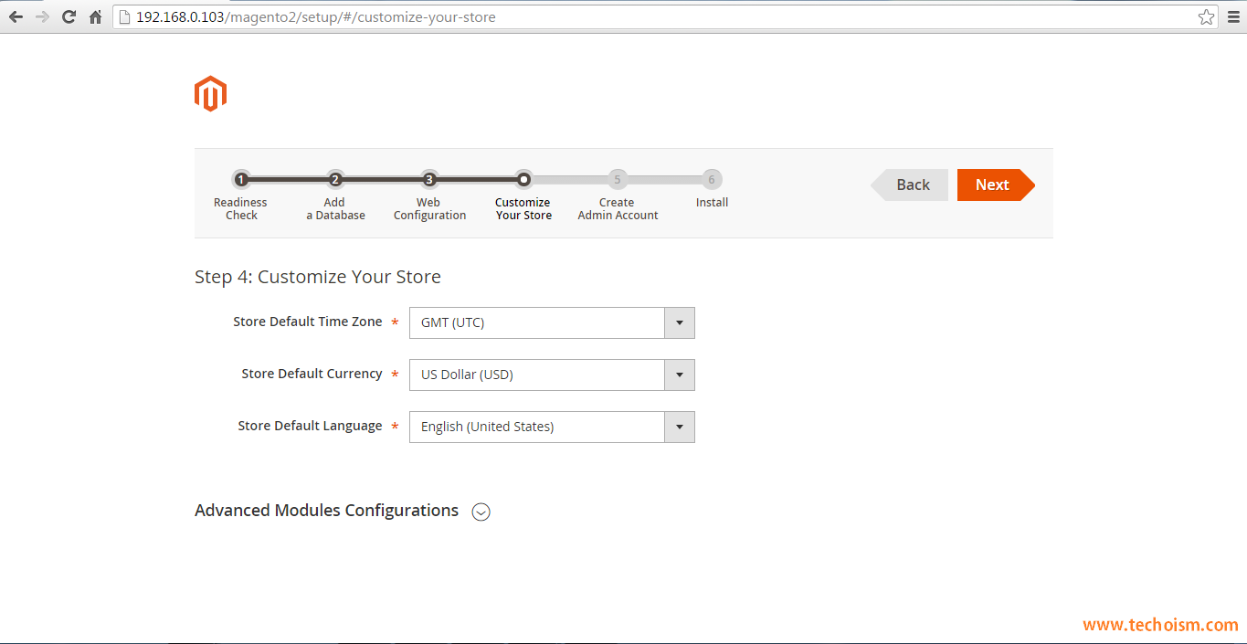Click the Advanced Modules Configurations heading text

[326, 511]
